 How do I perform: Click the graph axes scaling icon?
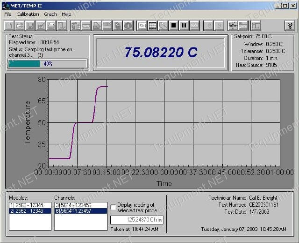coord(233,25)
